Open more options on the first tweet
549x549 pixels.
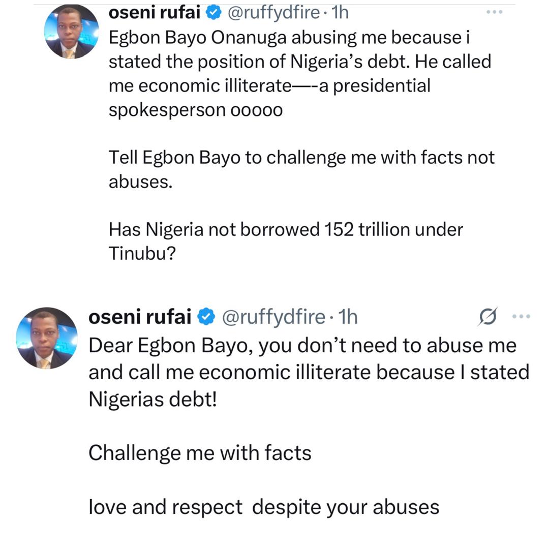494,12
